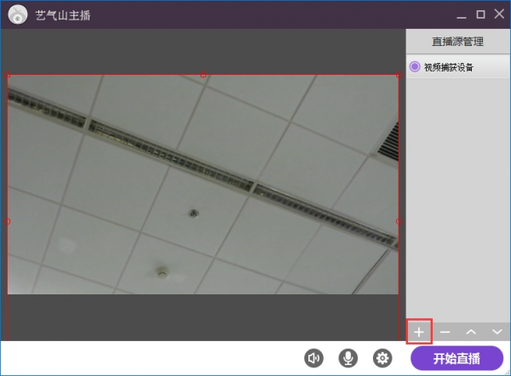Move source up with upward chevron
This screenshot has width=511, height=376.
pos(471,332)
